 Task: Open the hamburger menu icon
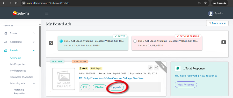pyautogui.click(x=47, y=13)
